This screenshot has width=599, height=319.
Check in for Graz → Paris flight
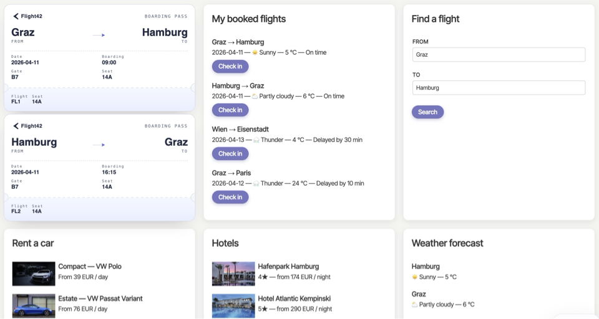click(230, 198)
